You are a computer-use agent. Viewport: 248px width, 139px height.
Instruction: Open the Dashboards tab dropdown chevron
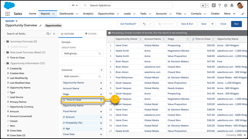click(77, 14)
